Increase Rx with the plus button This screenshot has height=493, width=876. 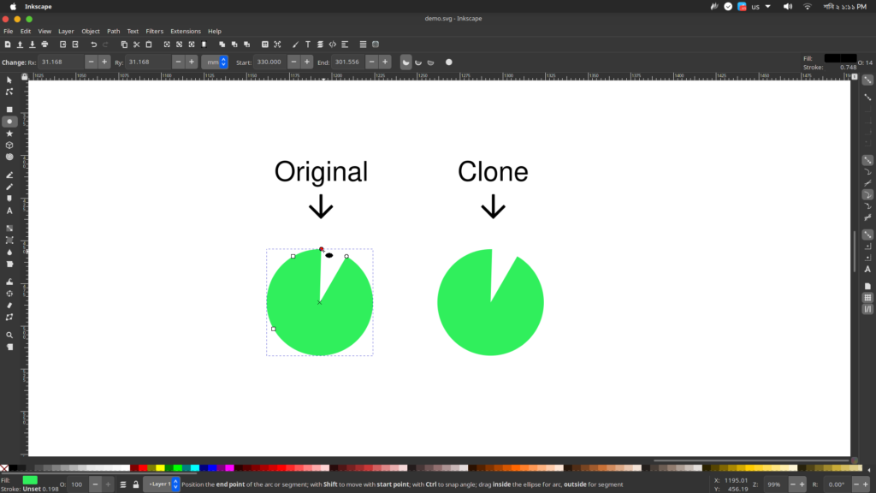coord(104,62)
